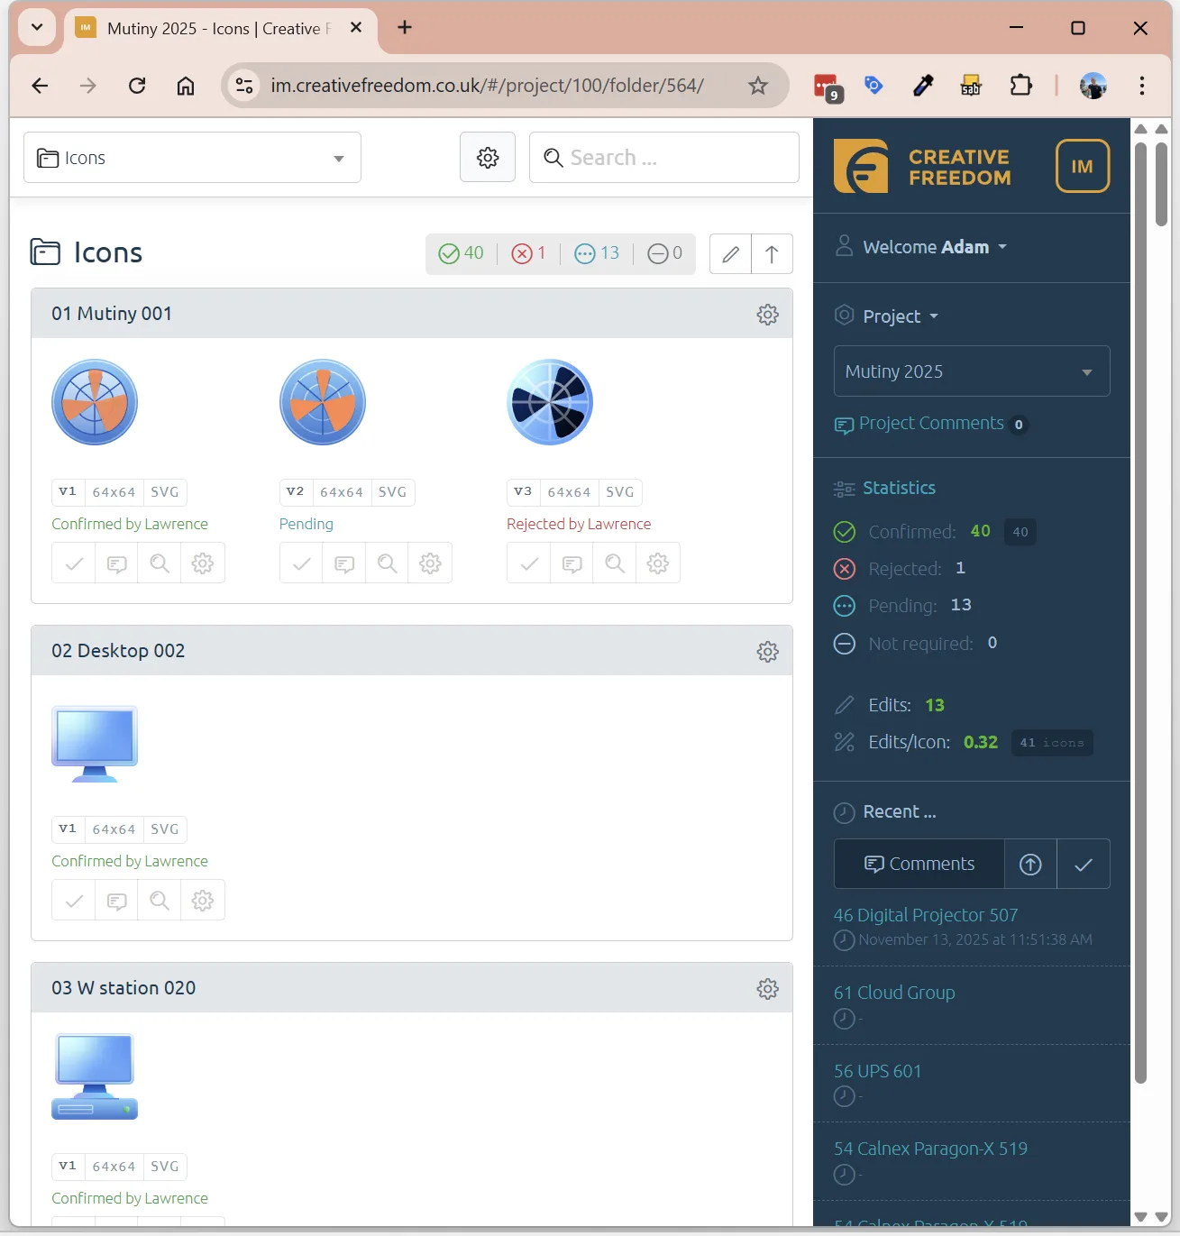Open the 61 Cloud Group entry

coord(894,992)
